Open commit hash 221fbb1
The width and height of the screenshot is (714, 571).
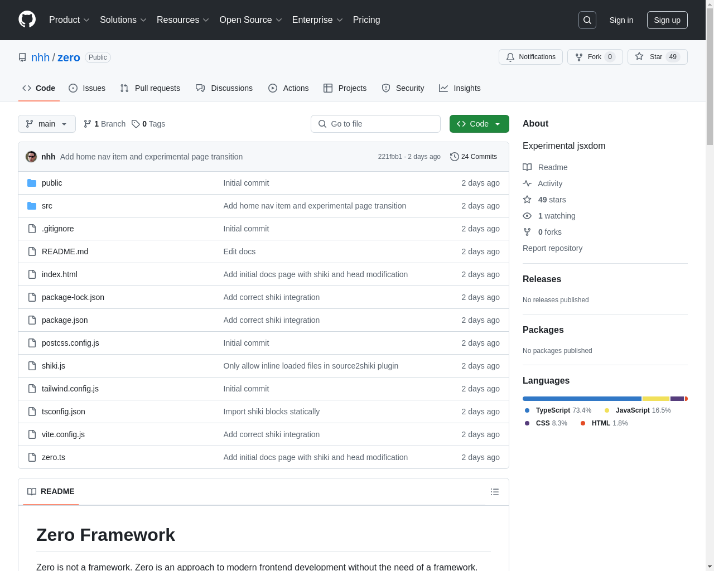(390, 157)
